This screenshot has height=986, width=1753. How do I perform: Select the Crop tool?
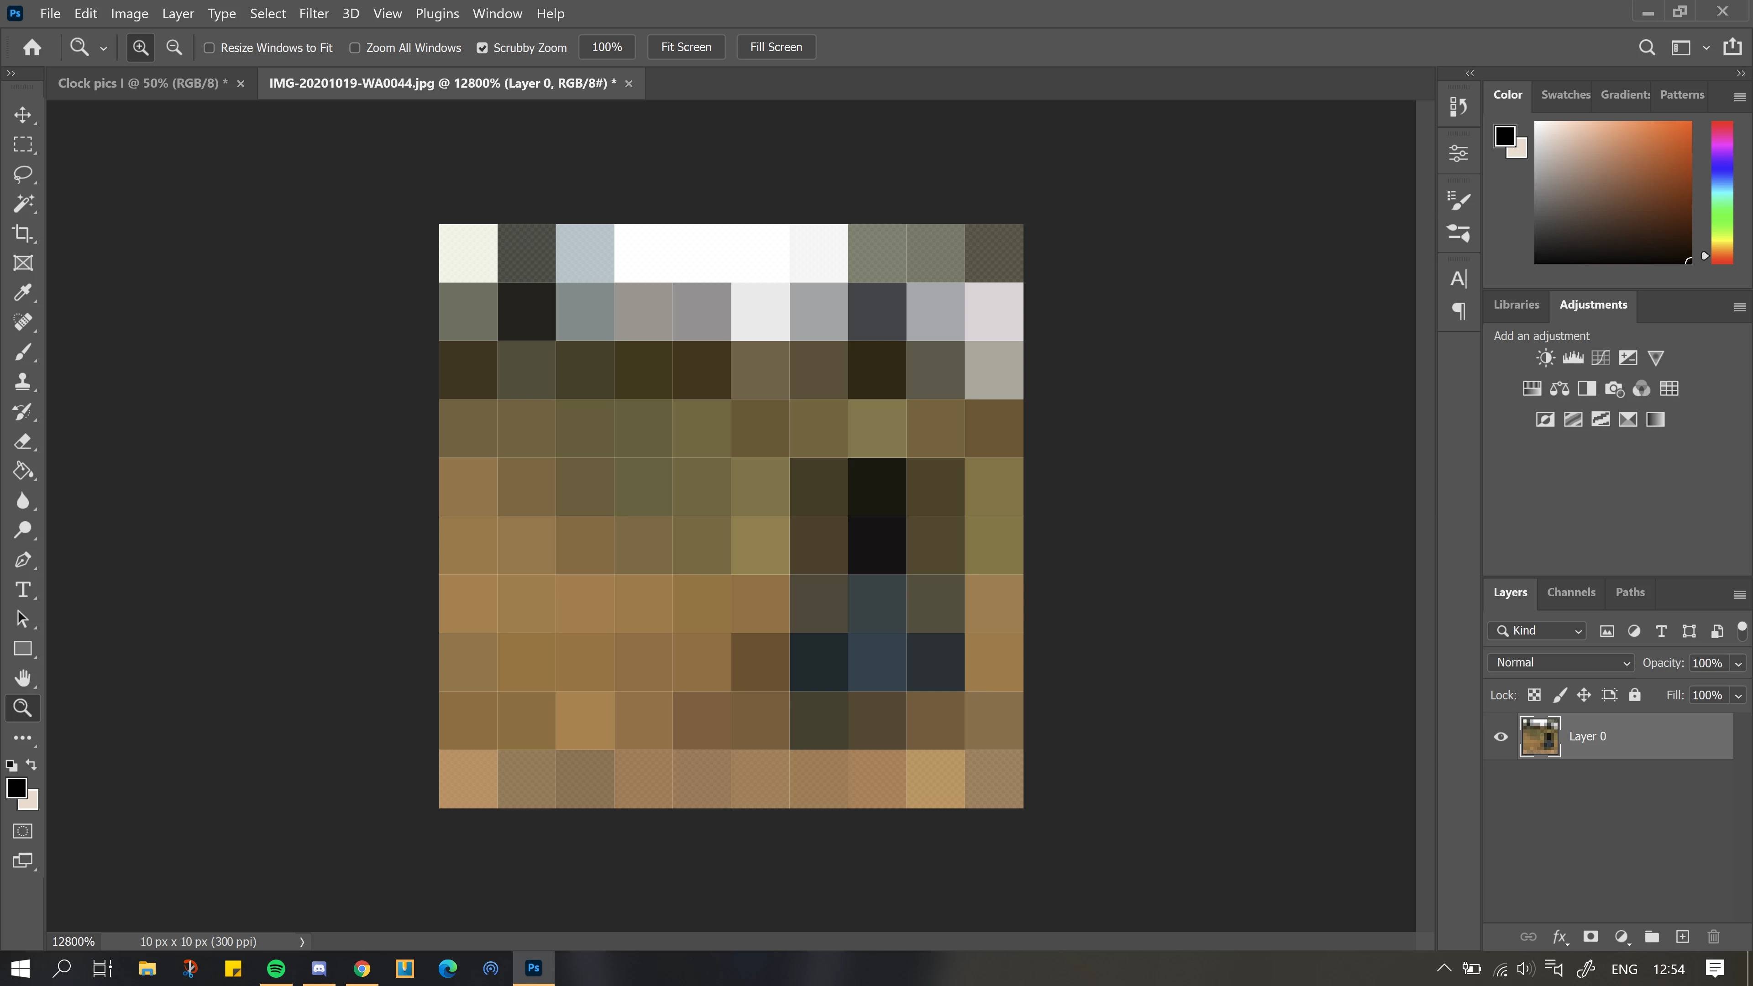click(x=22, y=233)
